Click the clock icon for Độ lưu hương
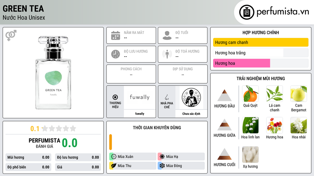 116,54
